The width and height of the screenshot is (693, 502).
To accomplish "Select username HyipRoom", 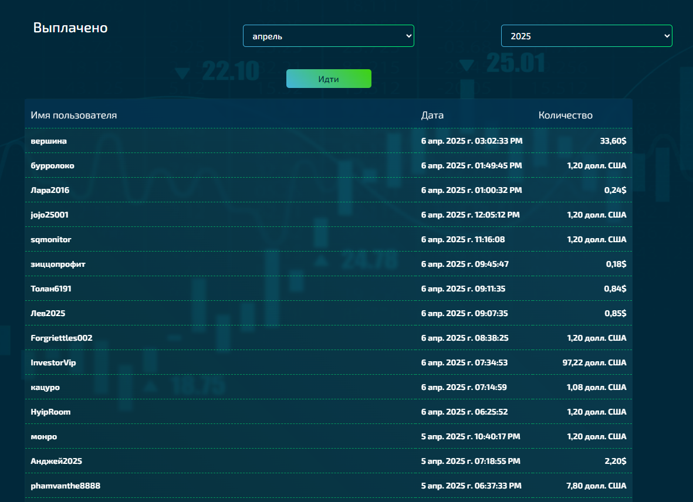I will point(50,412).
